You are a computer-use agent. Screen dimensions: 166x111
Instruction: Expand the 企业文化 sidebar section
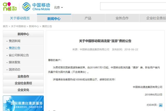tap(23, 90)
